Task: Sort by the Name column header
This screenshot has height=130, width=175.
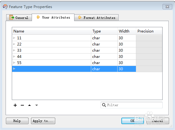Action: coord(52,31)
